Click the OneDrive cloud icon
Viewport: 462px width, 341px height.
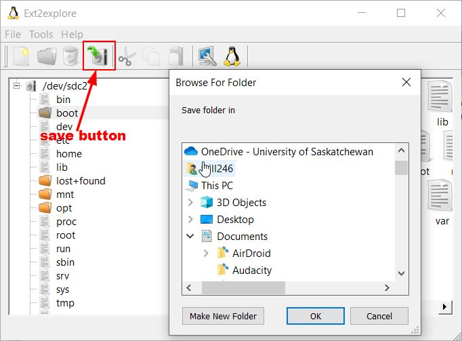click(191, 152)
